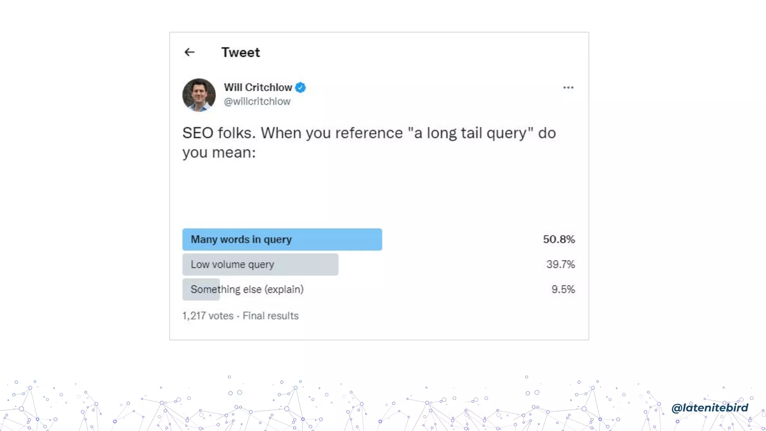Click the words "you mean:" in the tweet
This screenshot has height=431, width=766.
(x=219, y=153)
